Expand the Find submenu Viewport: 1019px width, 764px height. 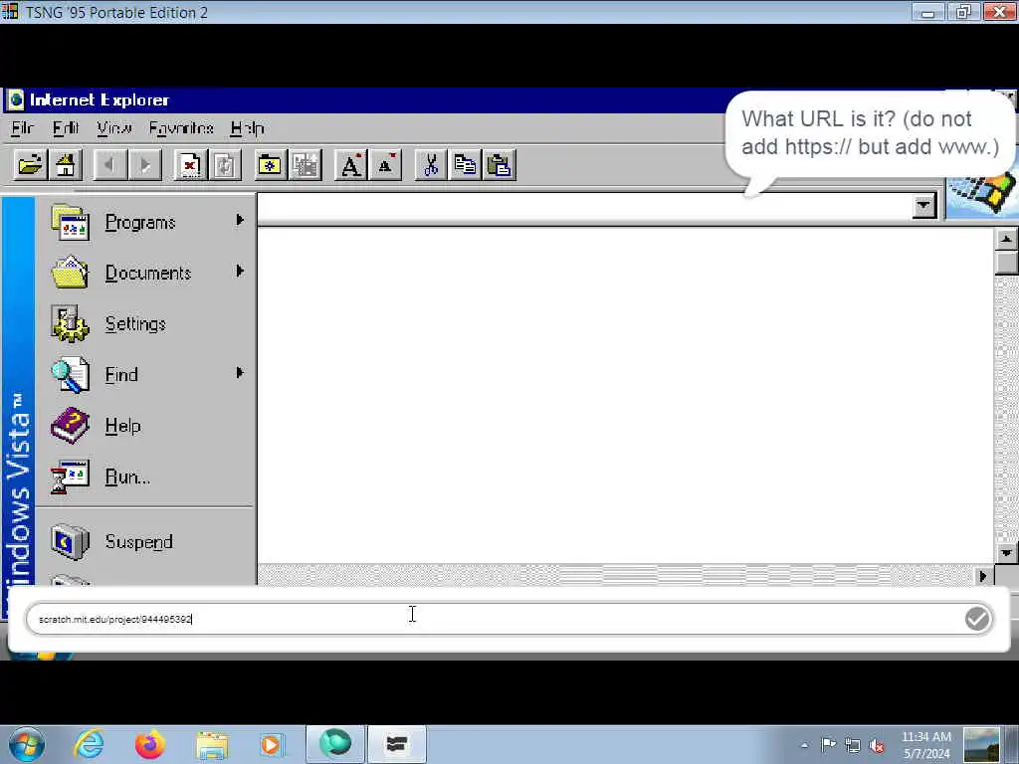pyautogui.click(x=147, y=374)
